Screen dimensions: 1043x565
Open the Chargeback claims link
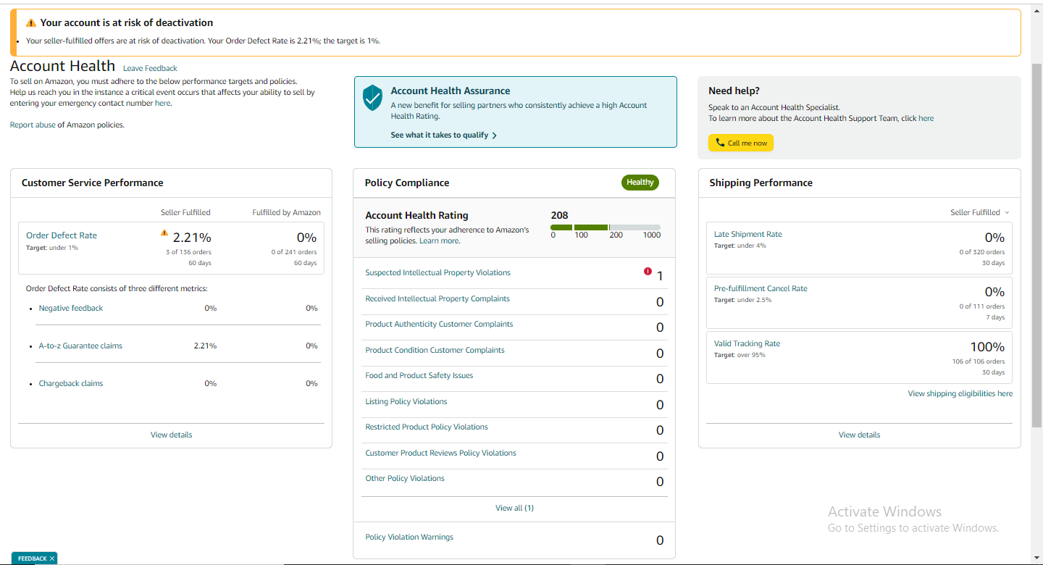tap(71, 383)
